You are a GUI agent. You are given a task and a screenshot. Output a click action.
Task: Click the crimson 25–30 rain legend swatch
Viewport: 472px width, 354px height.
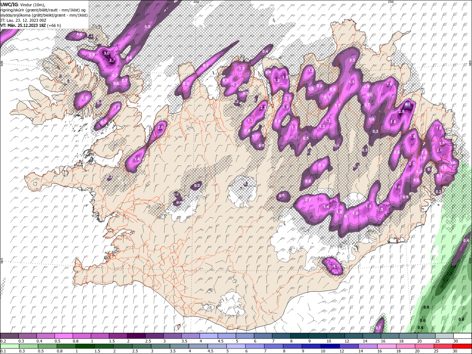[x=443, y=346]
